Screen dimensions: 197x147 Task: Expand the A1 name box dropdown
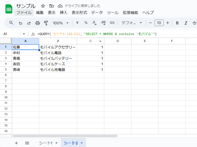(x=24, y=34)
